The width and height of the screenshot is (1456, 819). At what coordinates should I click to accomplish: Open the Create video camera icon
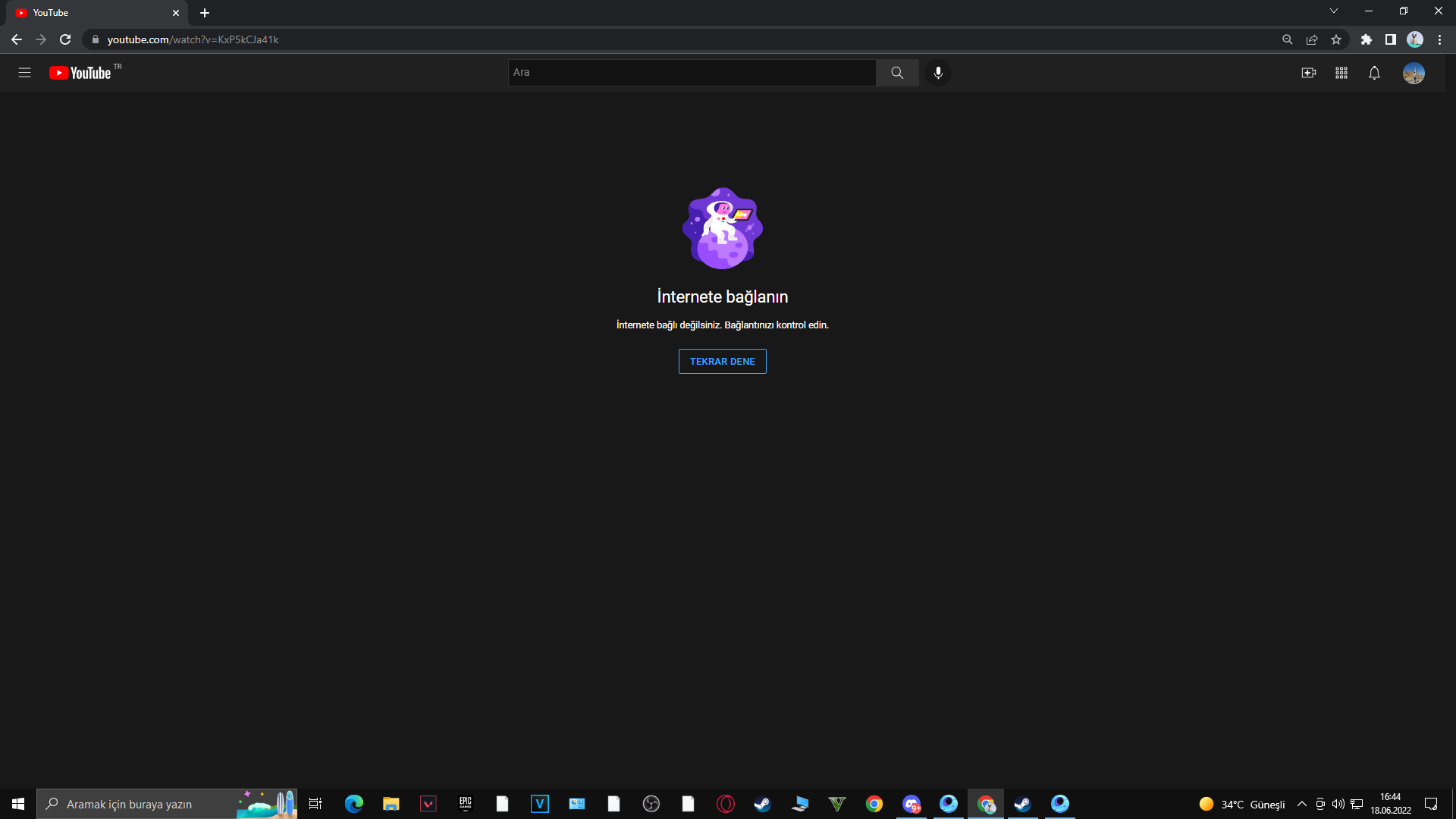coord(1308,73)
